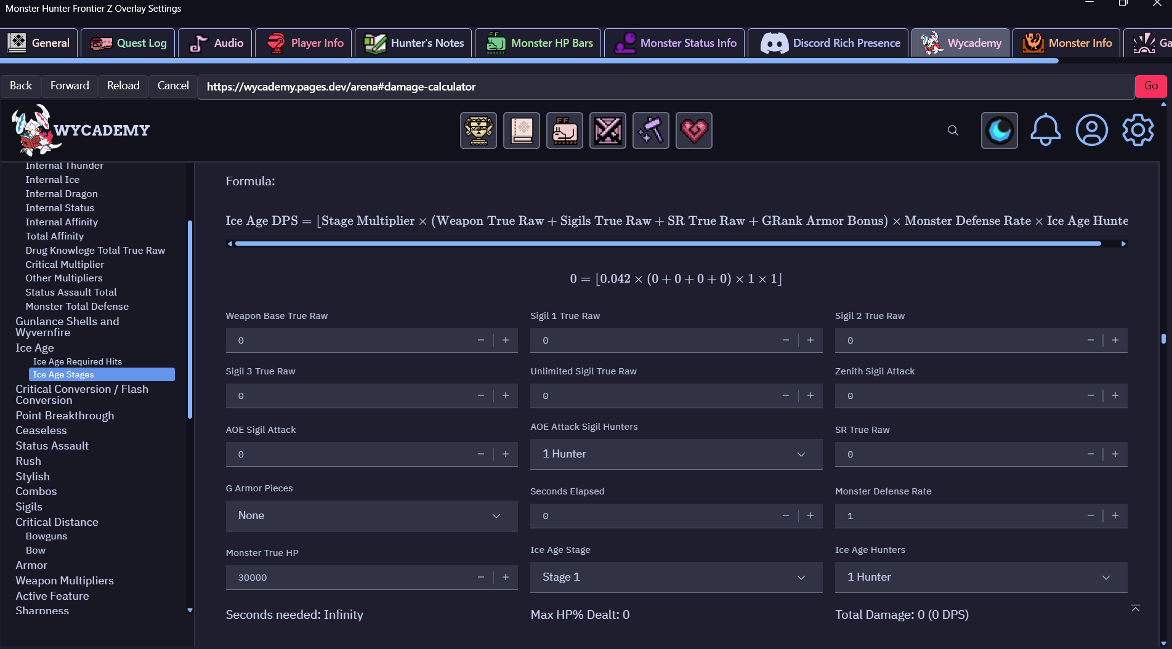Open the Hunter's Notes tab
This screenshot has width=1172, height=649.
click(x=413, y=42)
